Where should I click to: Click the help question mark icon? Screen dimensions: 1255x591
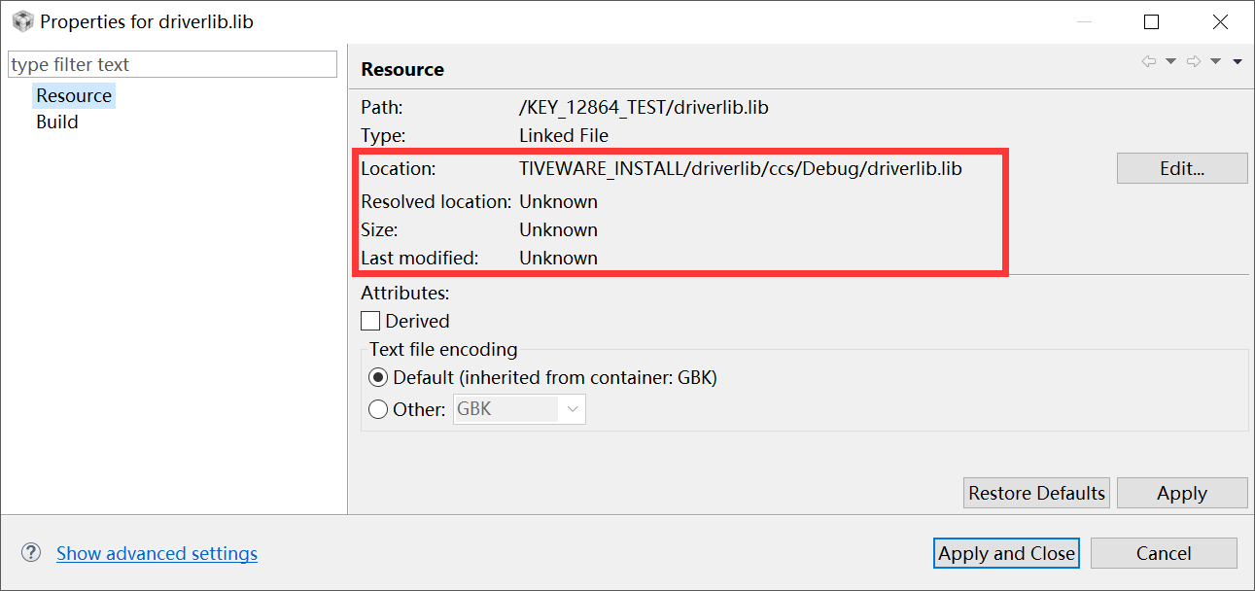point(30,552)
